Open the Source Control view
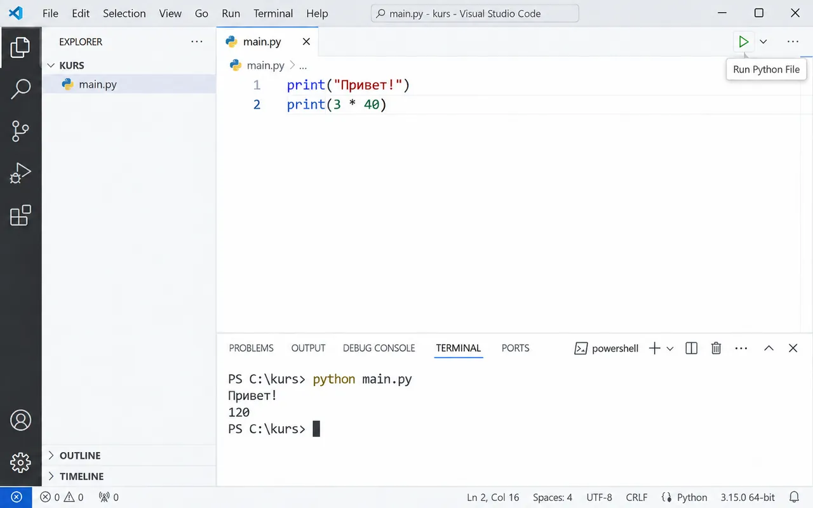Screen dimensions: 813x508 (x=20, y=131)
